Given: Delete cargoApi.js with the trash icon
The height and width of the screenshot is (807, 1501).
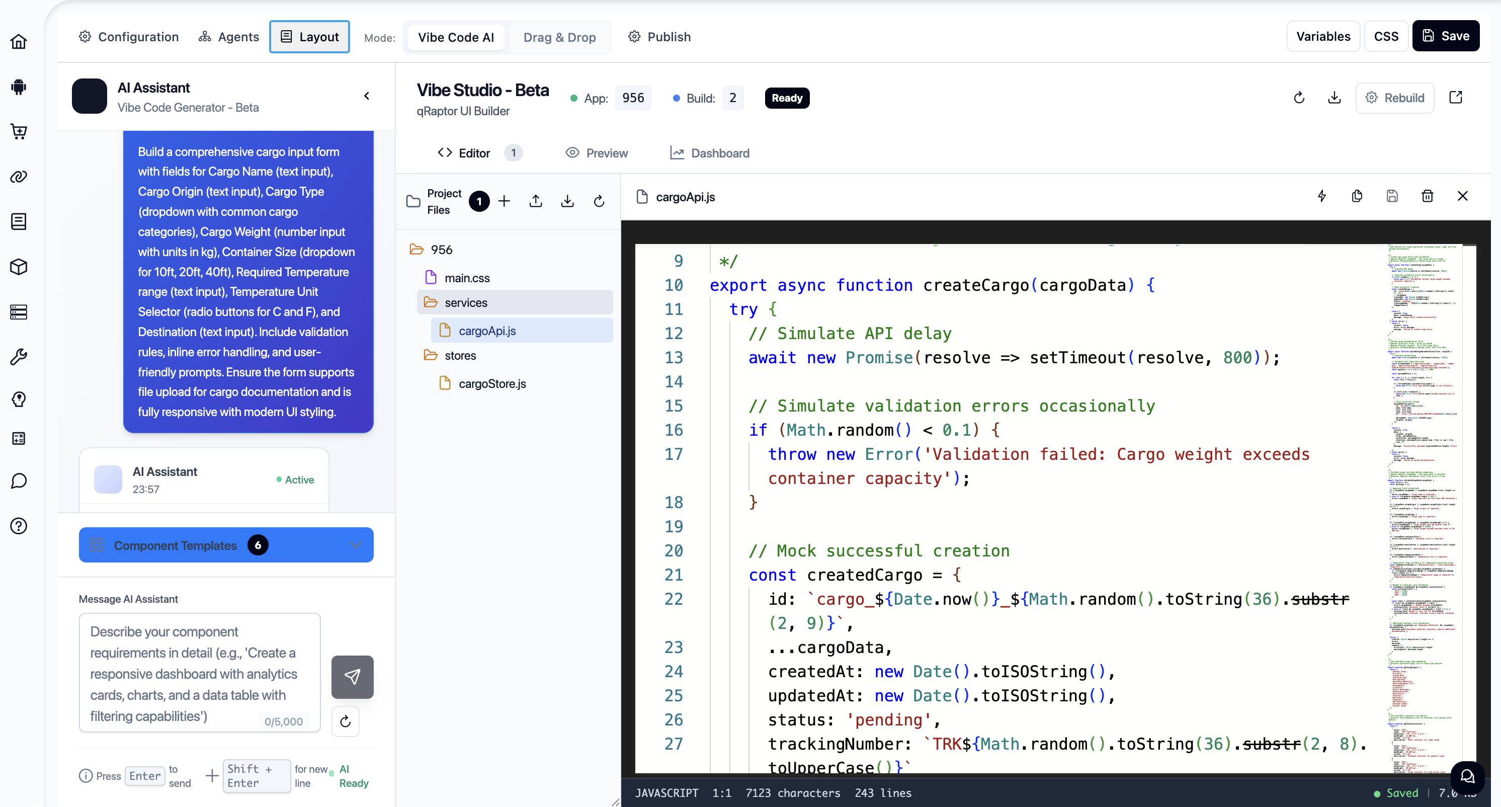Looking at the screenshot, I should click(x=1427, y=196).
